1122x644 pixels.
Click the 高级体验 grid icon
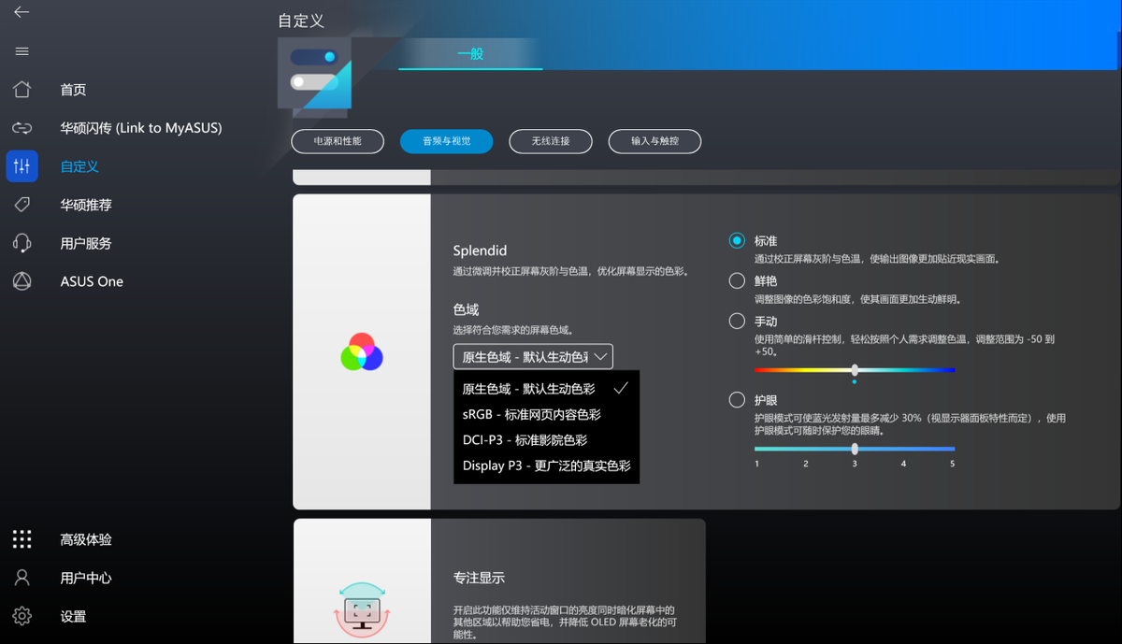tap(22, 538)
